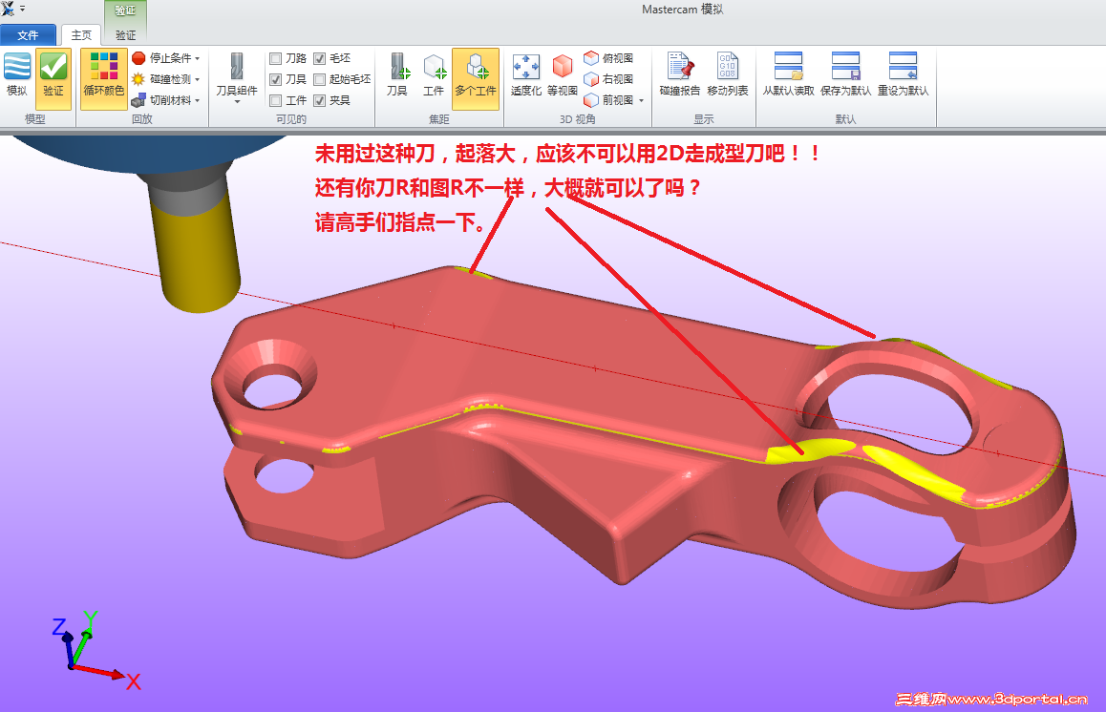Show the 移动列表 move list

click(727, 74)
